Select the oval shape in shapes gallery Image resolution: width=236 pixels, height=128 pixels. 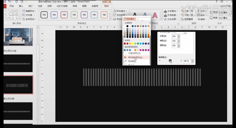pos(17,11)
